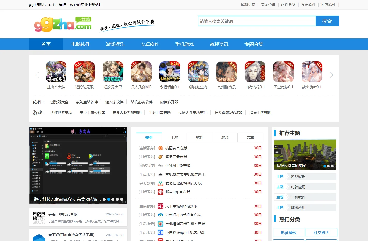This screenshot has height=241, width=368.
Task: Open 电脑软件 in the navigation bar
Action: coord(81,44)
